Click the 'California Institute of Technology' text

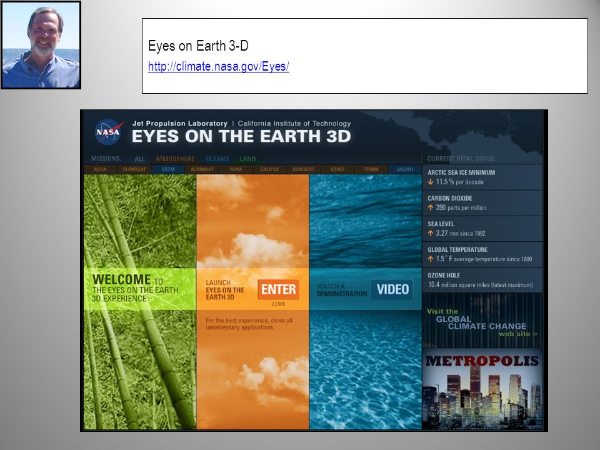click(294, 123)
